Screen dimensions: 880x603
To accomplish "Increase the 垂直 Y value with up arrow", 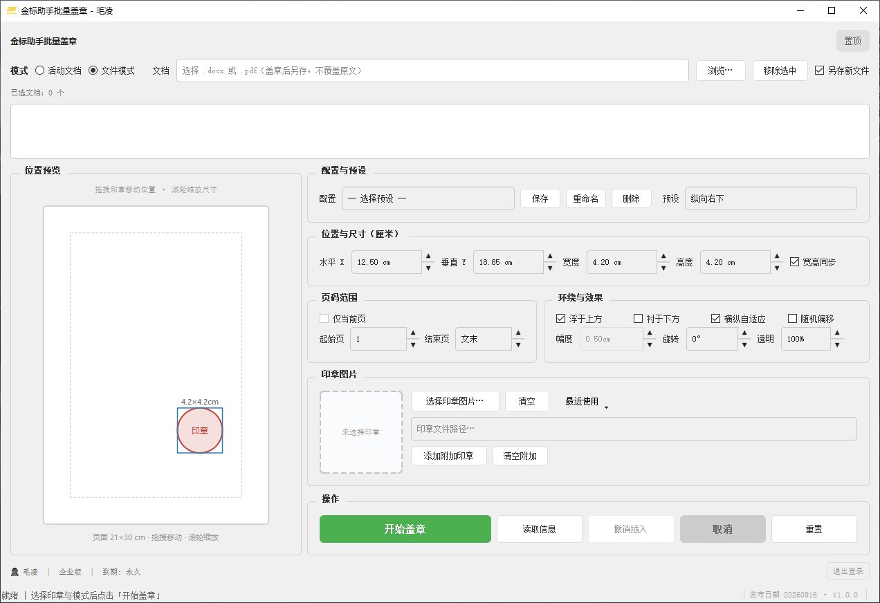I will coord(550,257).
